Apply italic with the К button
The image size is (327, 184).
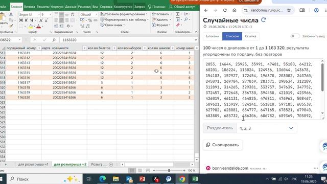[x=26, y=20]
